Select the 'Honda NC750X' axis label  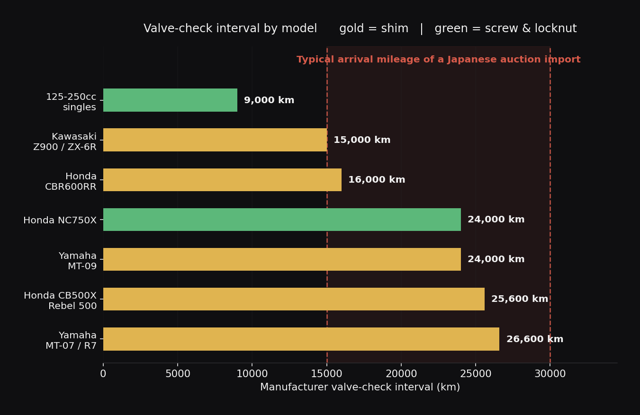coord(60,221)
